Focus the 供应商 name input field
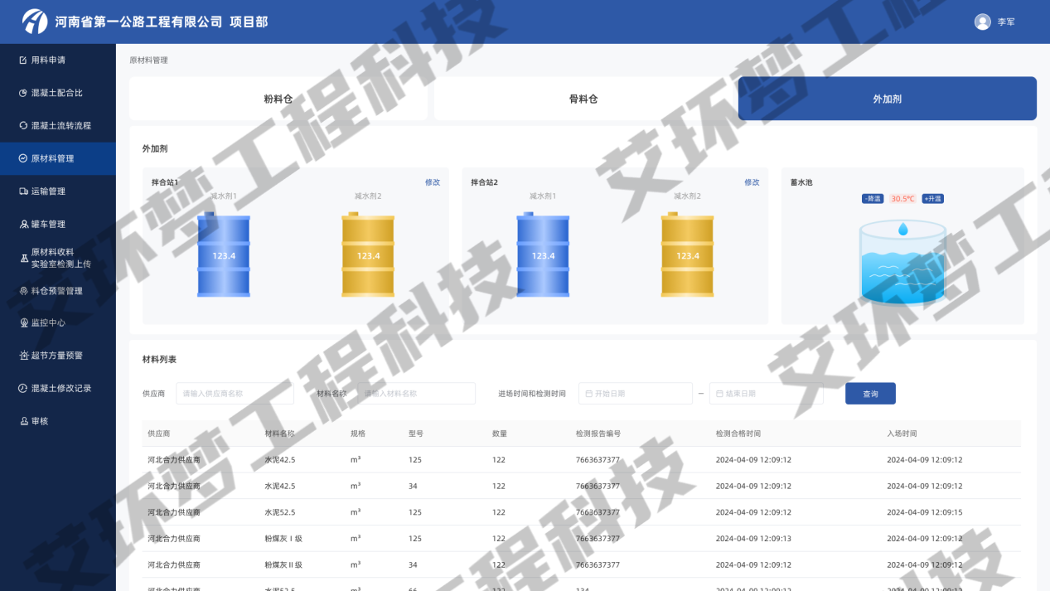The width and height of the screenshot is (1050, 591). (x=235, y=394)
